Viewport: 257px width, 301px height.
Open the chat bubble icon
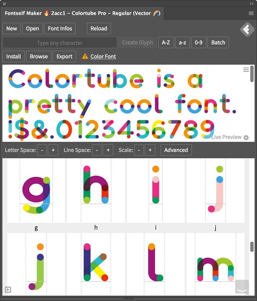(x=242, y=287)
